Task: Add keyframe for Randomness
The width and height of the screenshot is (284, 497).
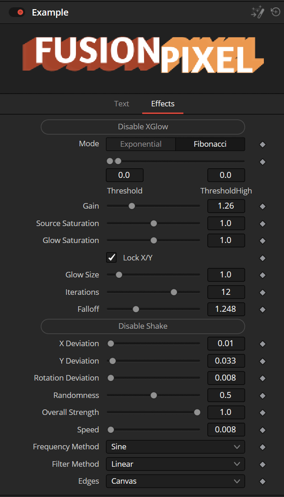Action: 263,396
